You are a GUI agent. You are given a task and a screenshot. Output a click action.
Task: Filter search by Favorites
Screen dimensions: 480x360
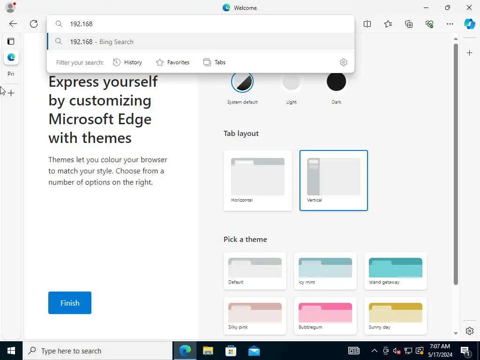[172, 62]
